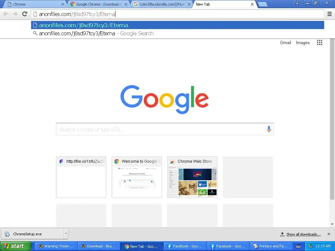The width and height of the screenshot is (335, 251).
Task: Close the first Chrome tab
Action: click(x=62, y=4)
